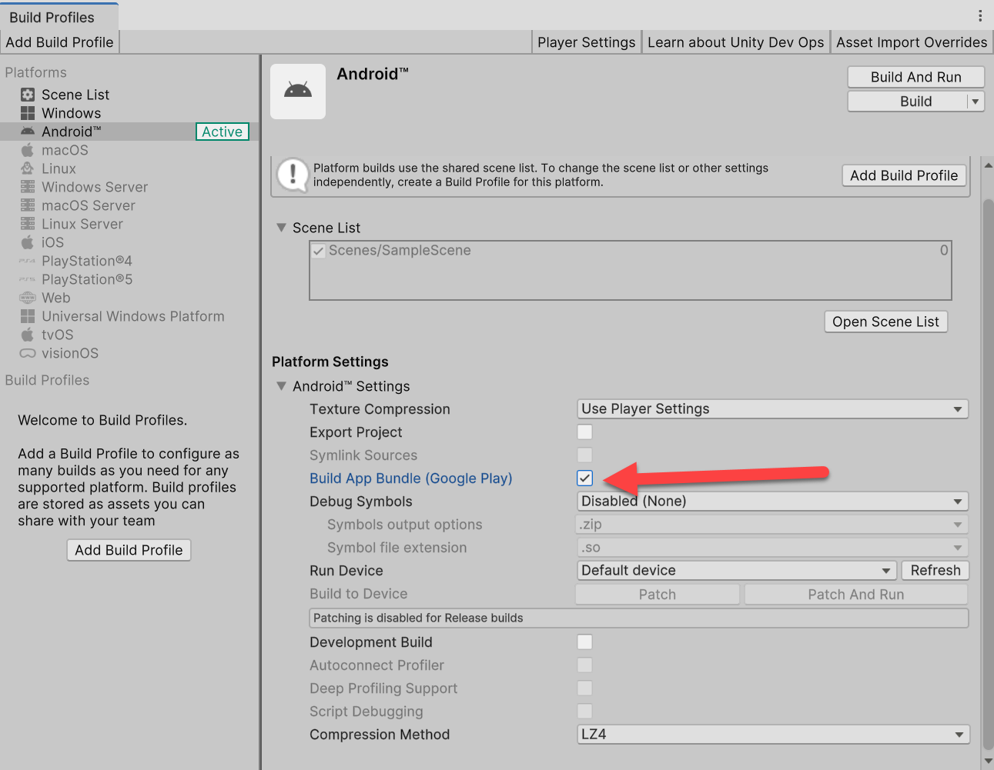
Task: Click the Script Debugging checkbox
Action: click(x=585, y=712)
